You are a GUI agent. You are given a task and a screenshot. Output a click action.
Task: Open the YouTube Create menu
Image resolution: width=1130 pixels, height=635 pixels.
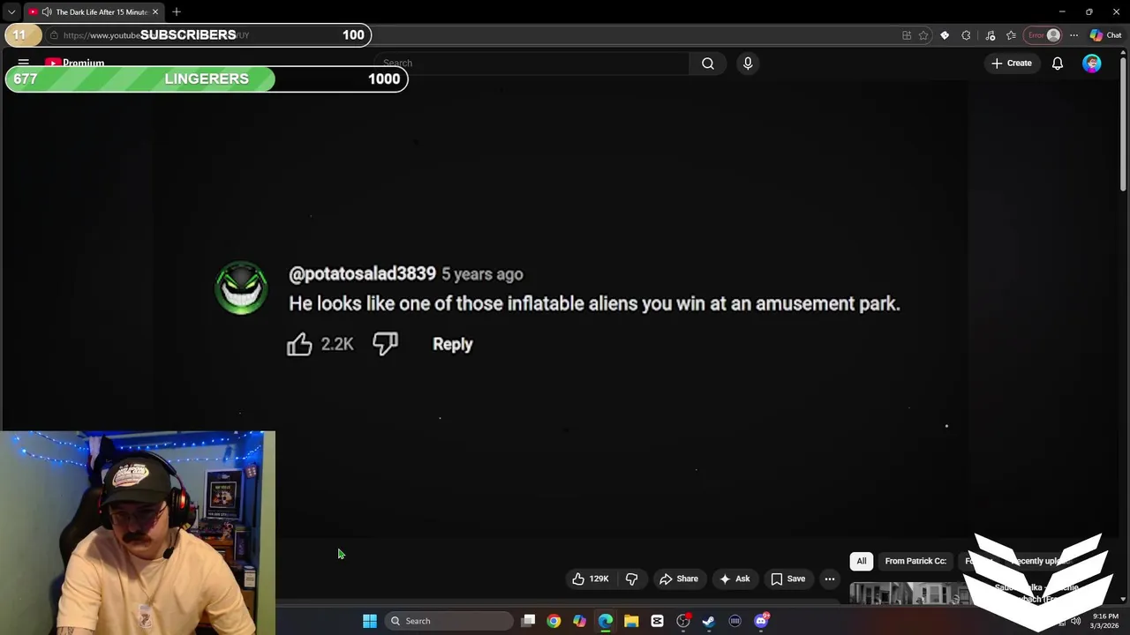tap(1011, 63)
